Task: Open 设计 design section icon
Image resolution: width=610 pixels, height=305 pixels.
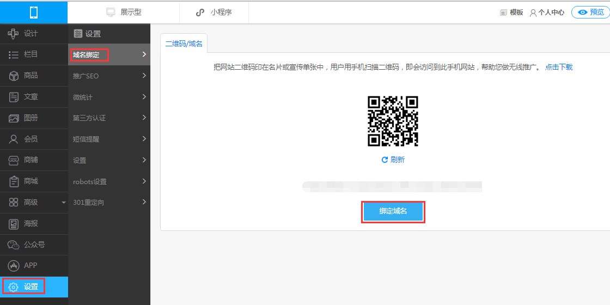Action: coord(14,33)
